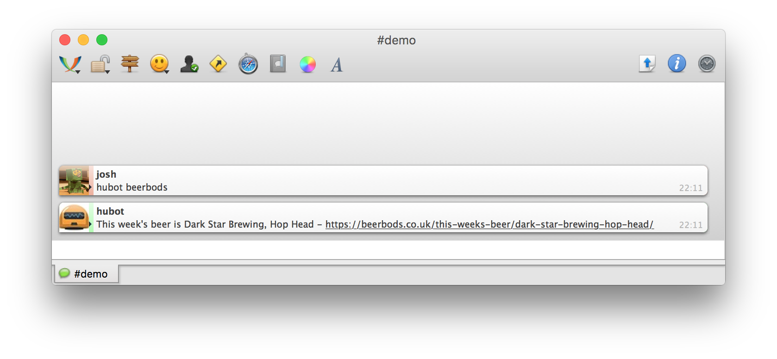Click the clock history icon
This screenshot has width=777, height=359.
coord(707,63)
